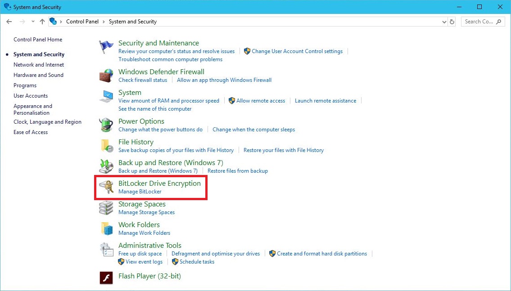Viewport: 511px width, 291px height.
Task: Click the Security and Maintenance flag icon
Action: 106,47
